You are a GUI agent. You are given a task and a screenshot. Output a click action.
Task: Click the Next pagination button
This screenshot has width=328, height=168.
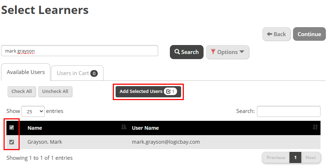(311, 158)
